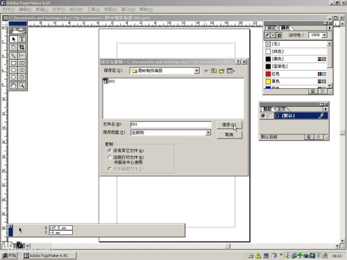Viewport: 347px width, 260px height.
Task: Select the [纸色] paper color swatch
Action: (296, 51)
